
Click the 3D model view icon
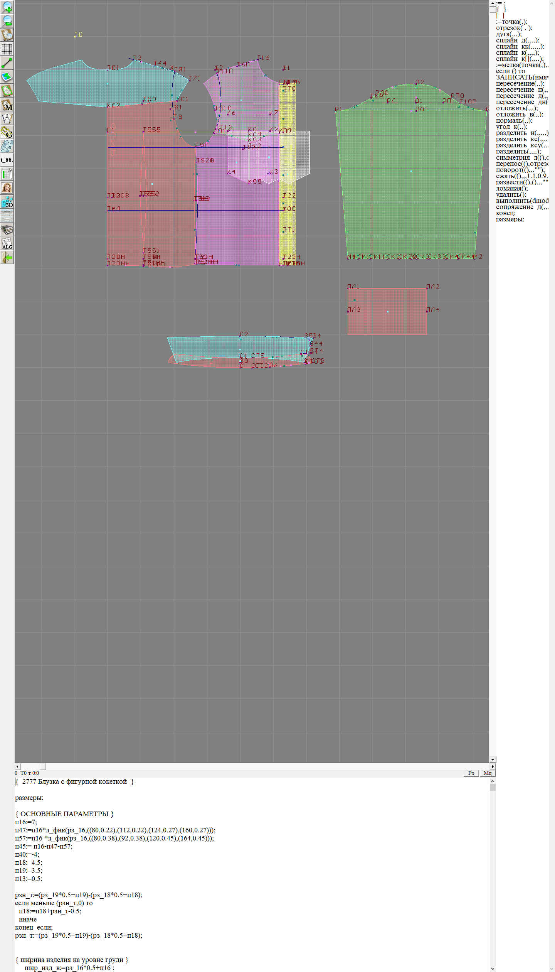click(7, 202)
